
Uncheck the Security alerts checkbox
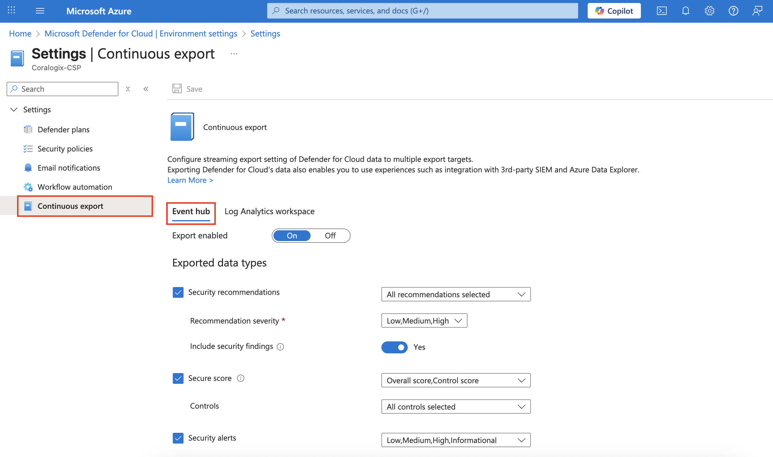pos(178,438)
